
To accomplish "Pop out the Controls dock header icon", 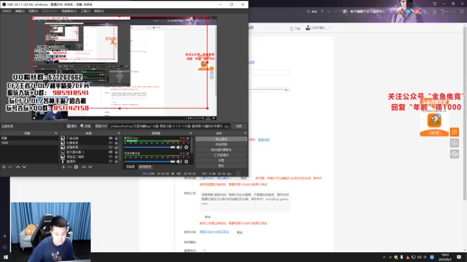I will pos(245,133).
